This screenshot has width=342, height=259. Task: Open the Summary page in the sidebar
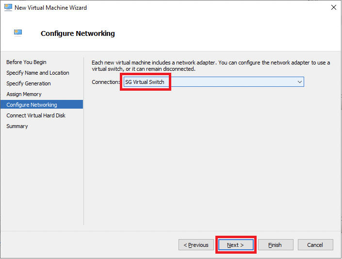[x=17, y=126]
